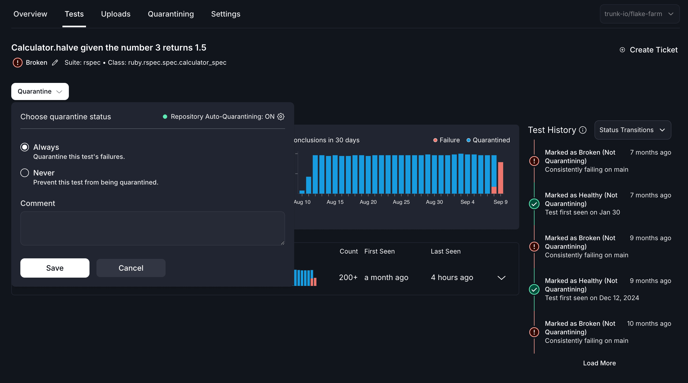This screenshot has height=383, width=688.
Task: Open auto-quarantining settings via gear icon
Action: click(x=281, y=117)
